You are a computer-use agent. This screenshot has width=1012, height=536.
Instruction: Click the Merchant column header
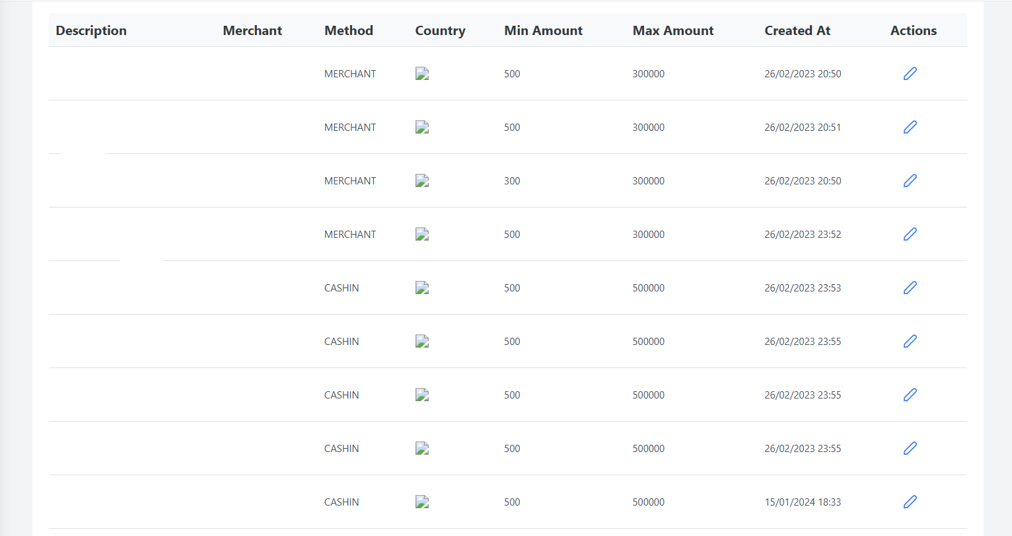pyautogui.click(x=252, y=30)
